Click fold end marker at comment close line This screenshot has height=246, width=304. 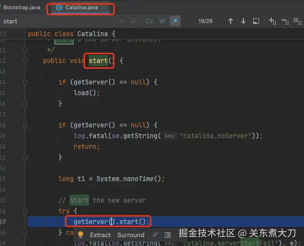coord(25,50)
